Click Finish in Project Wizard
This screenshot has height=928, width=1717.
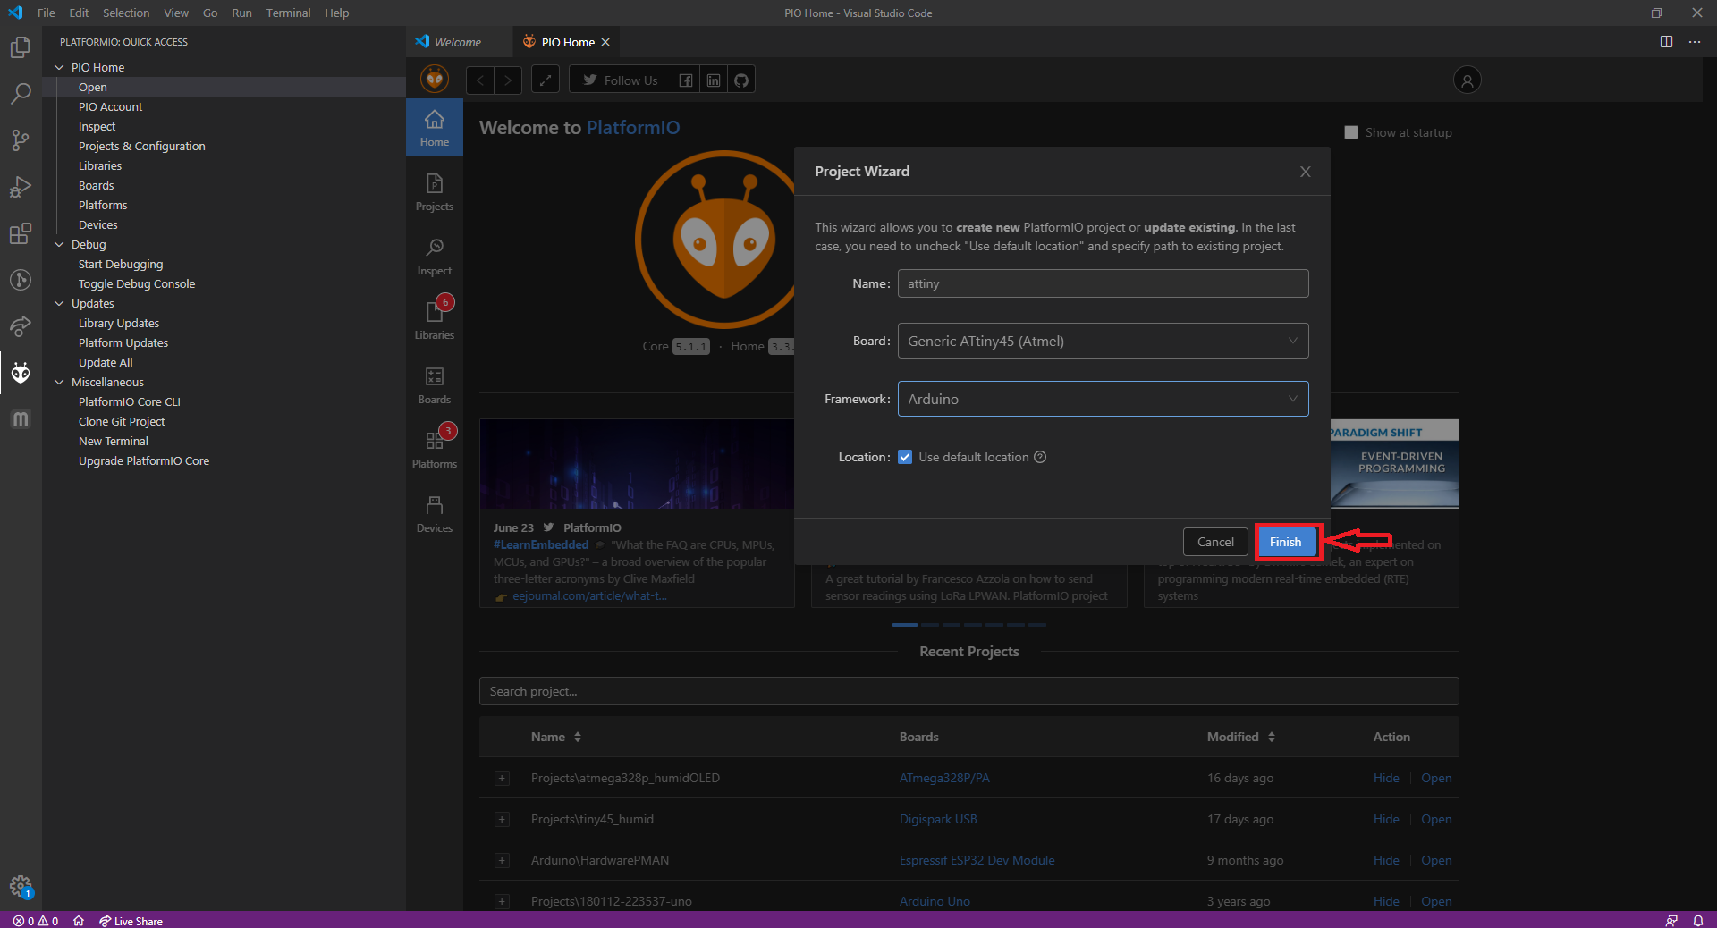point(1285,542)
